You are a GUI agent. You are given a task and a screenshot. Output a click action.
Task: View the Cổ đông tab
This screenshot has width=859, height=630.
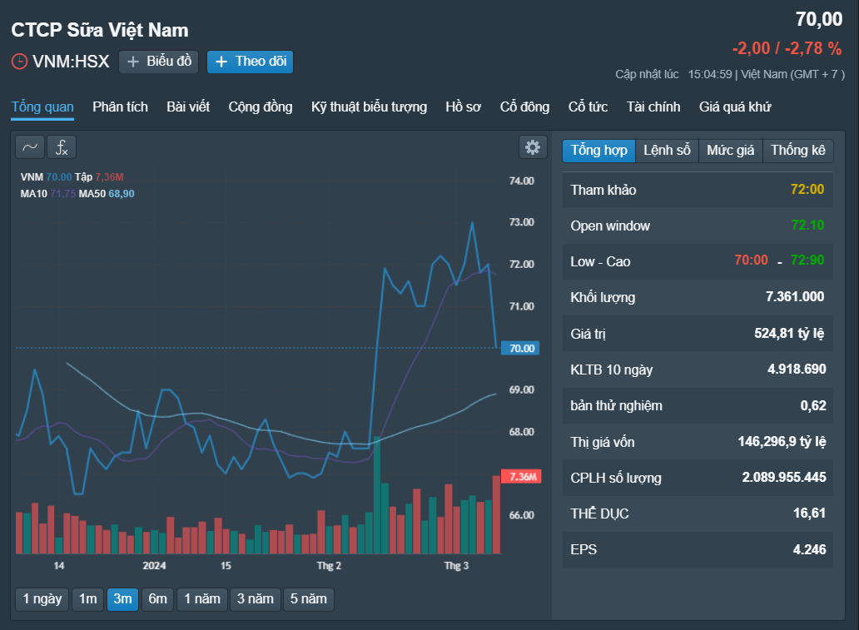click(524, 107)
